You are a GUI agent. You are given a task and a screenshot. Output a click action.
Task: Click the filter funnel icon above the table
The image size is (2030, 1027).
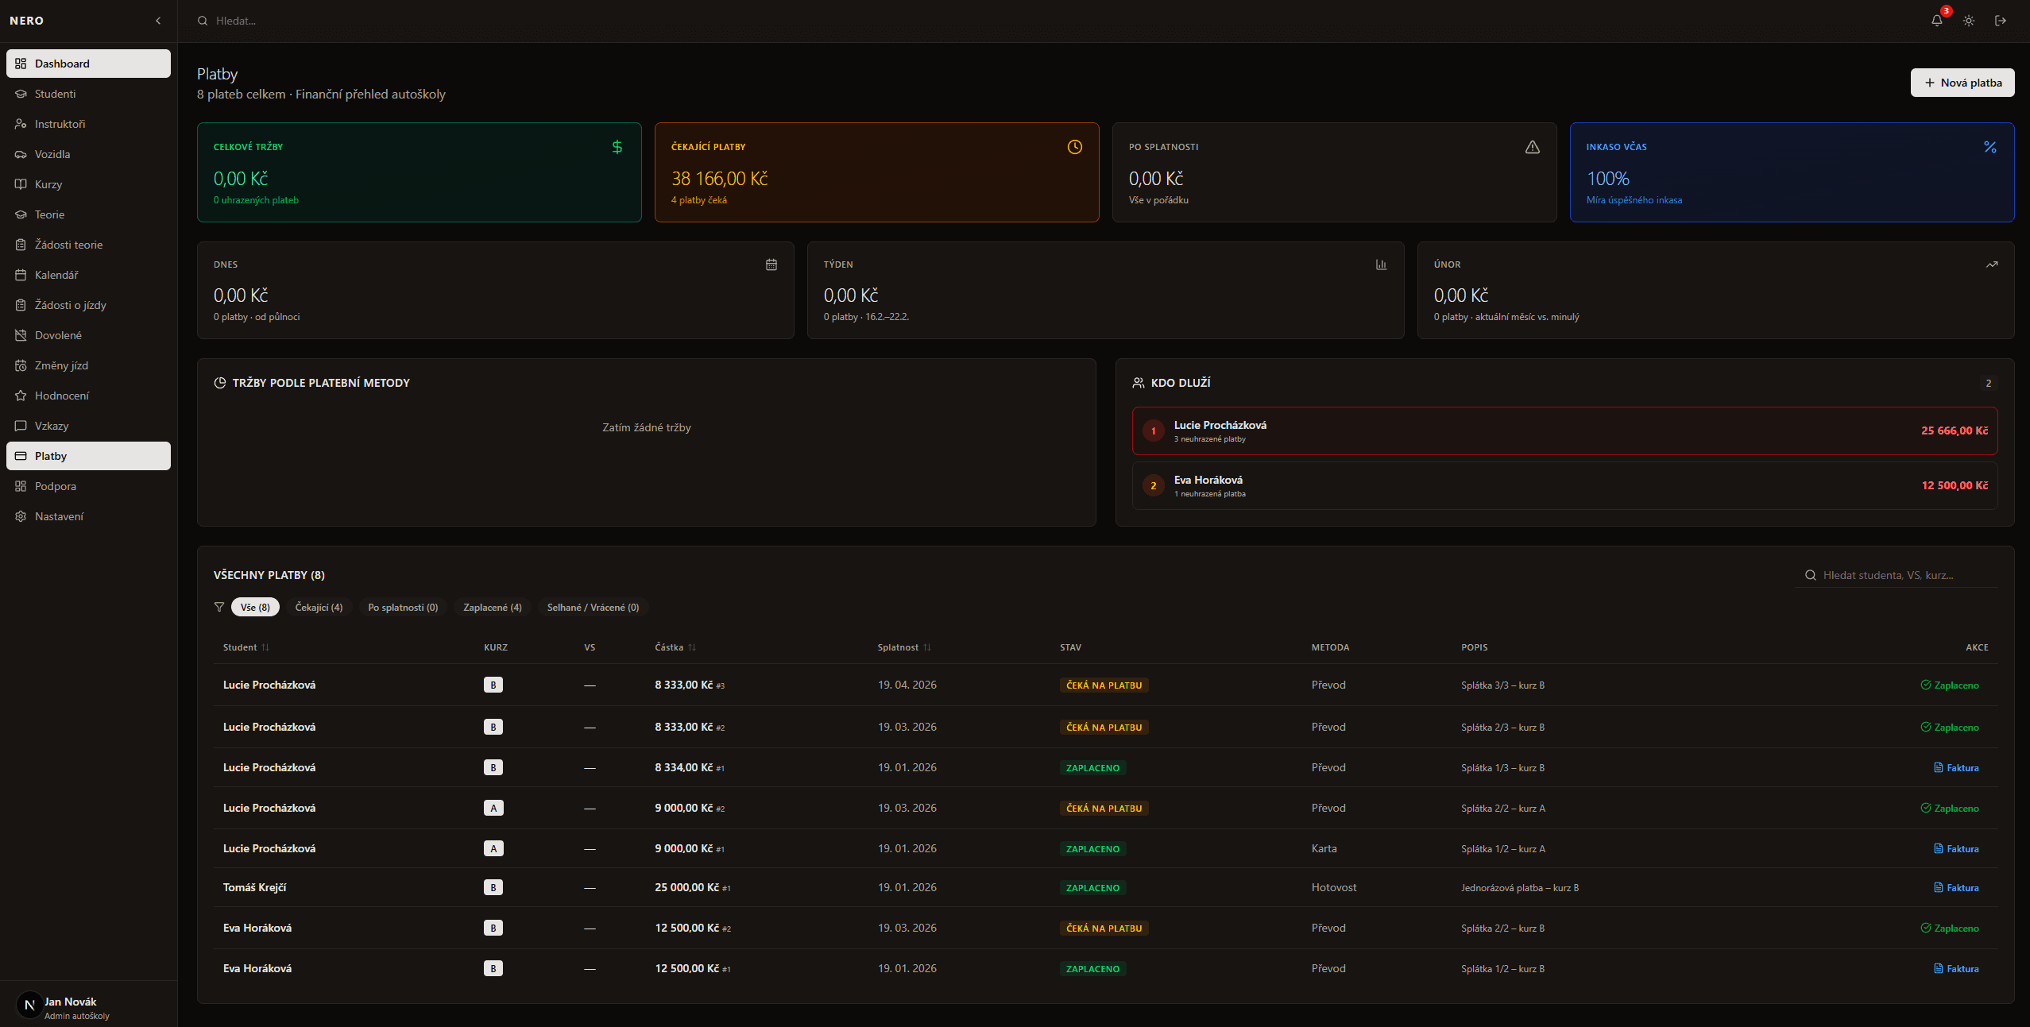point(219,607)
